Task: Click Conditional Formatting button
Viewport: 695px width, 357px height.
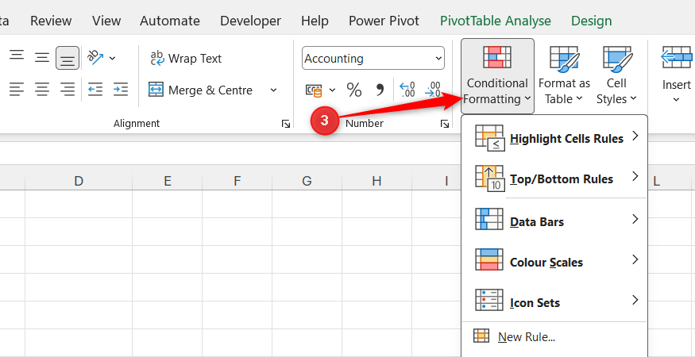Action: point(497,76)
